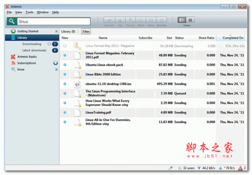The width and height of the screenshot is (252, 175).
Task: Click the disc icon of ubuntu-11.10 iso
Action: click(x=77, y=84)
